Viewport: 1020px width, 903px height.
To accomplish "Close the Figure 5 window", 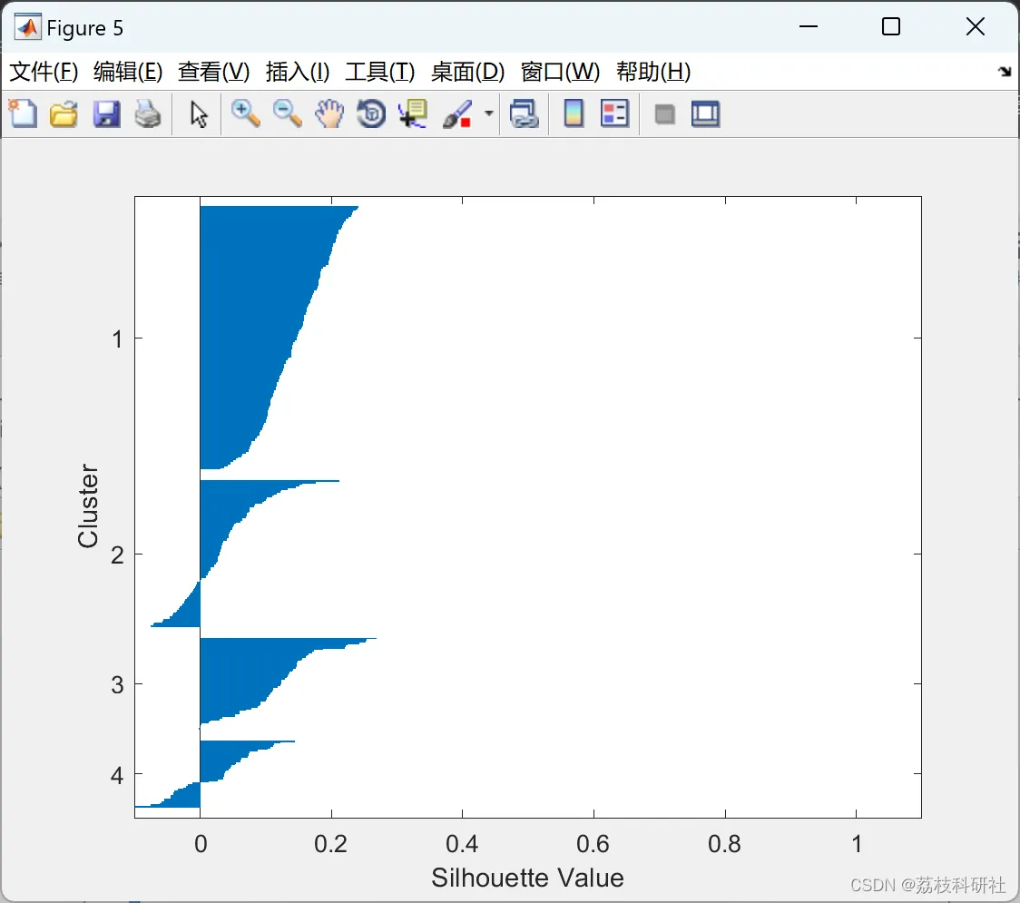I will click(976, 26).
